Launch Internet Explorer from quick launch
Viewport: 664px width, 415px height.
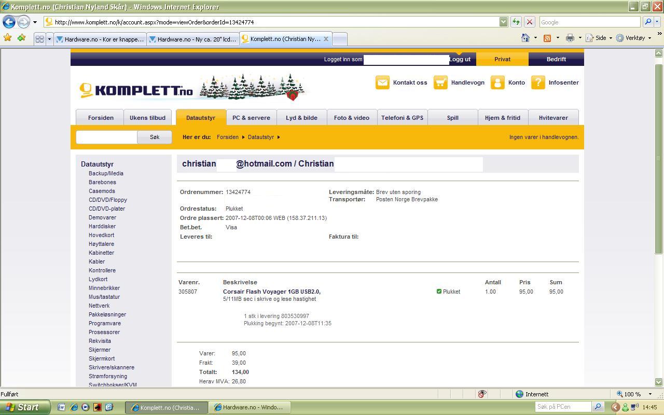pos(74,407)
